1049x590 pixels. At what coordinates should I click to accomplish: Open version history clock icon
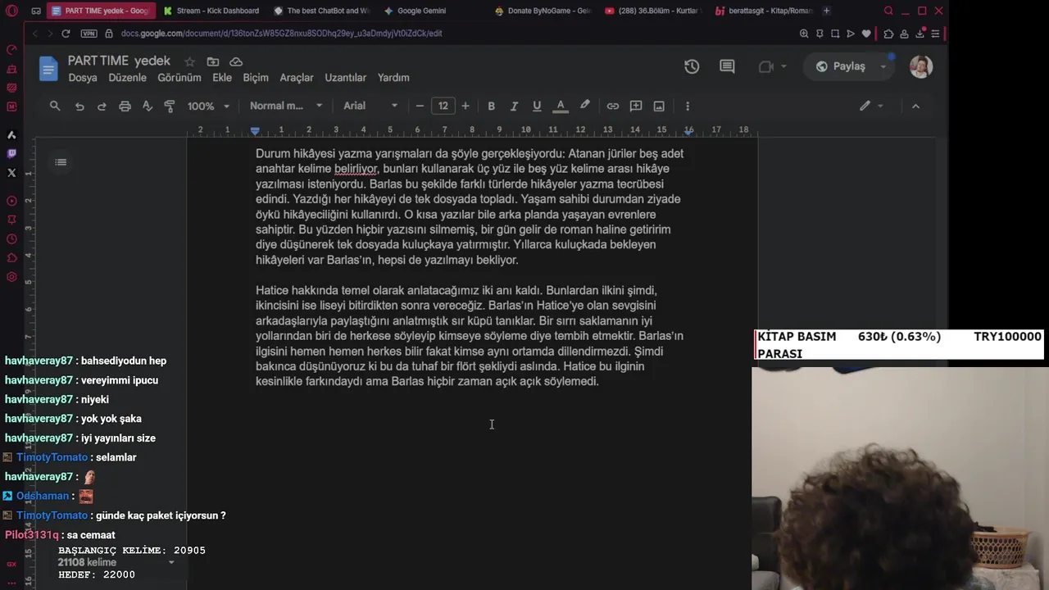[692, 66]
